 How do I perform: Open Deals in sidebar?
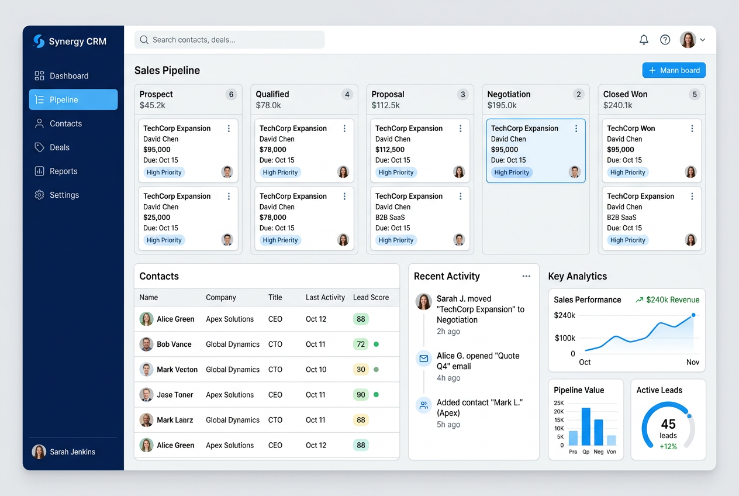(x=73, y=147)
